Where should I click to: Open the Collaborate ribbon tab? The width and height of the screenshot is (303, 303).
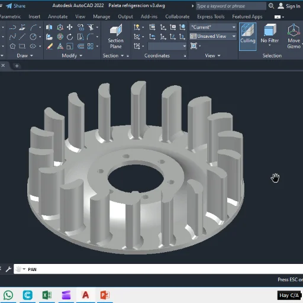point(178,17)
